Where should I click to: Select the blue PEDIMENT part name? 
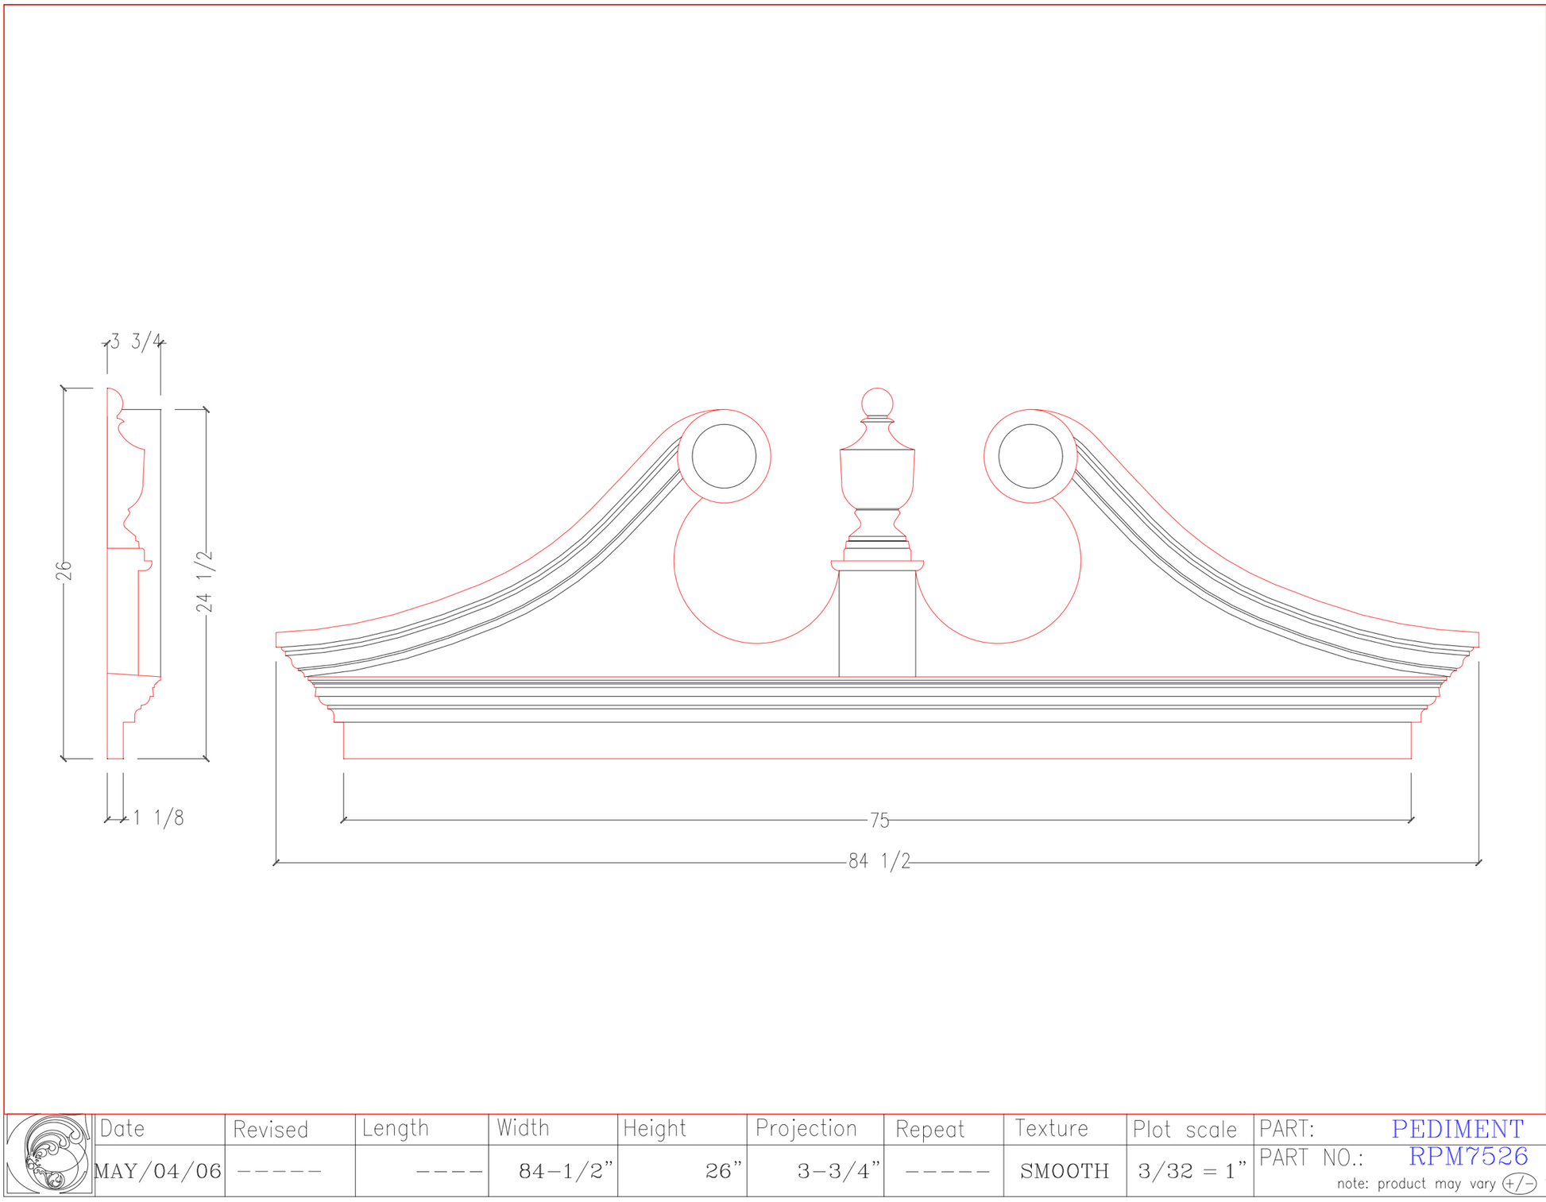point(1457,1129)
